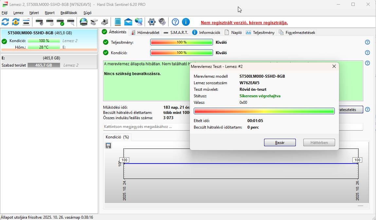Open the S.M.A.R.T. tab

point(176,33)
